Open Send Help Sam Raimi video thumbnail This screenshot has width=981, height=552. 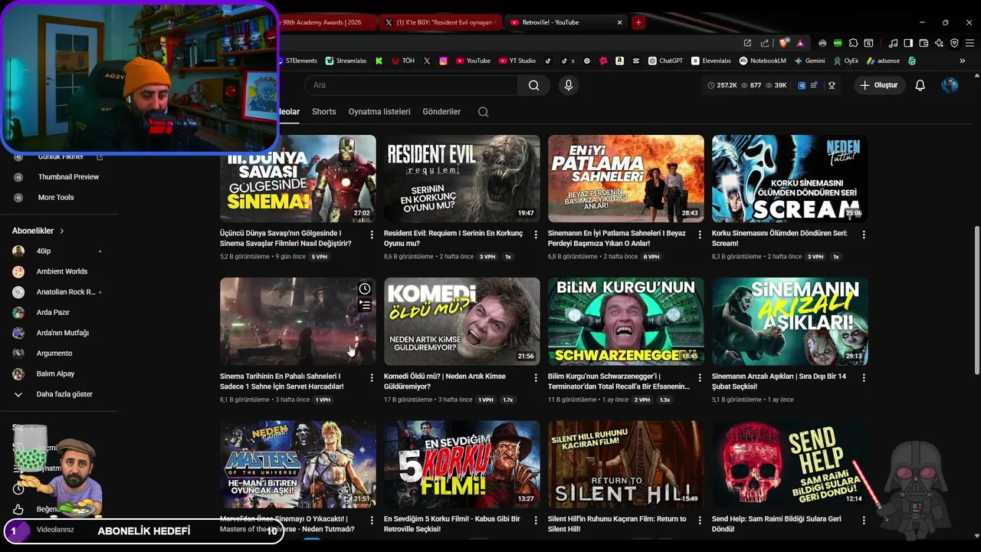[x=790, y=465]
